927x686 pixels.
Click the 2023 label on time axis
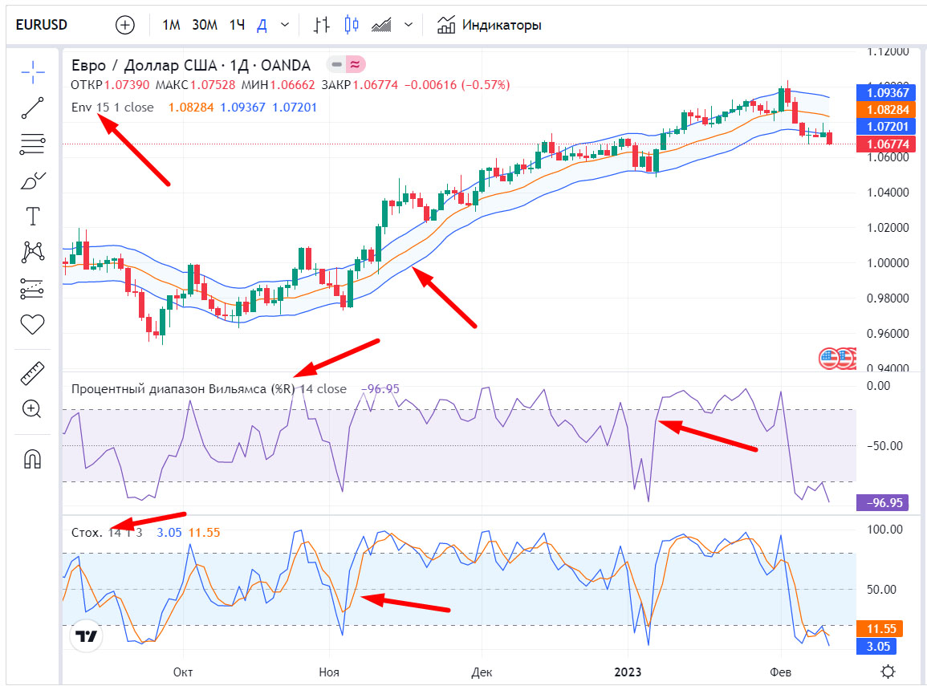pyautogui.click(x=628, y=672)
